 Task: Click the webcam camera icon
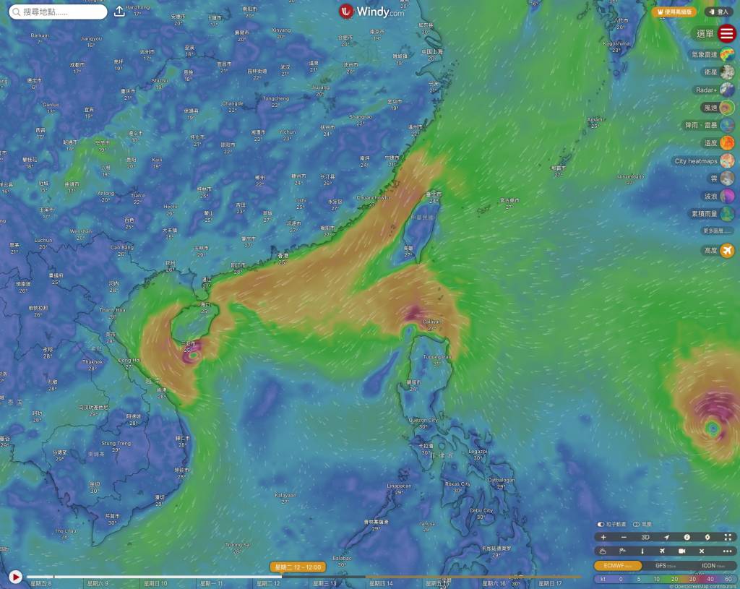coord(681,551)
